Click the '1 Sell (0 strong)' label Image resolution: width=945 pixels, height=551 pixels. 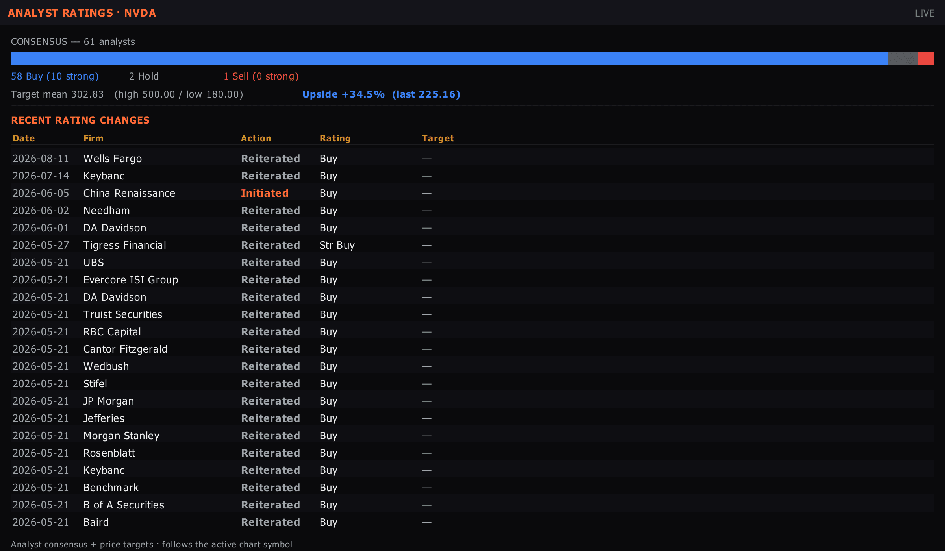point(261,76)
